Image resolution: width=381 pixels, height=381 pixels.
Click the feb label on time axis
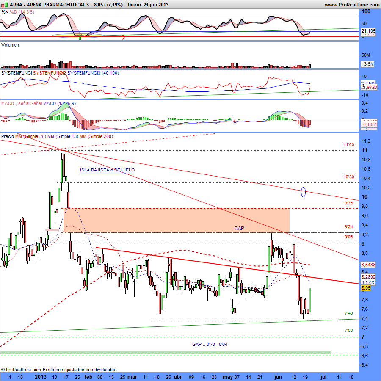[x=88, y=377]
